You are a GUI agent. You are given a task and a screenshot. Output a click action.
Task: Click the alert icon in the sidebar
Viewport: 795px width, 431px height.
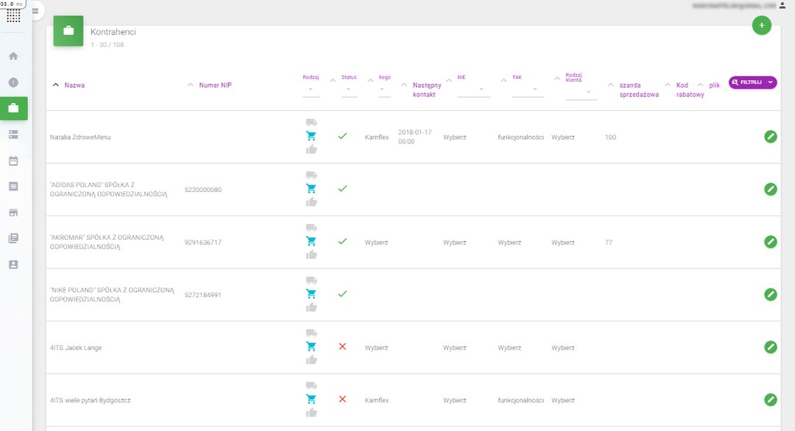tap(13, 82)
